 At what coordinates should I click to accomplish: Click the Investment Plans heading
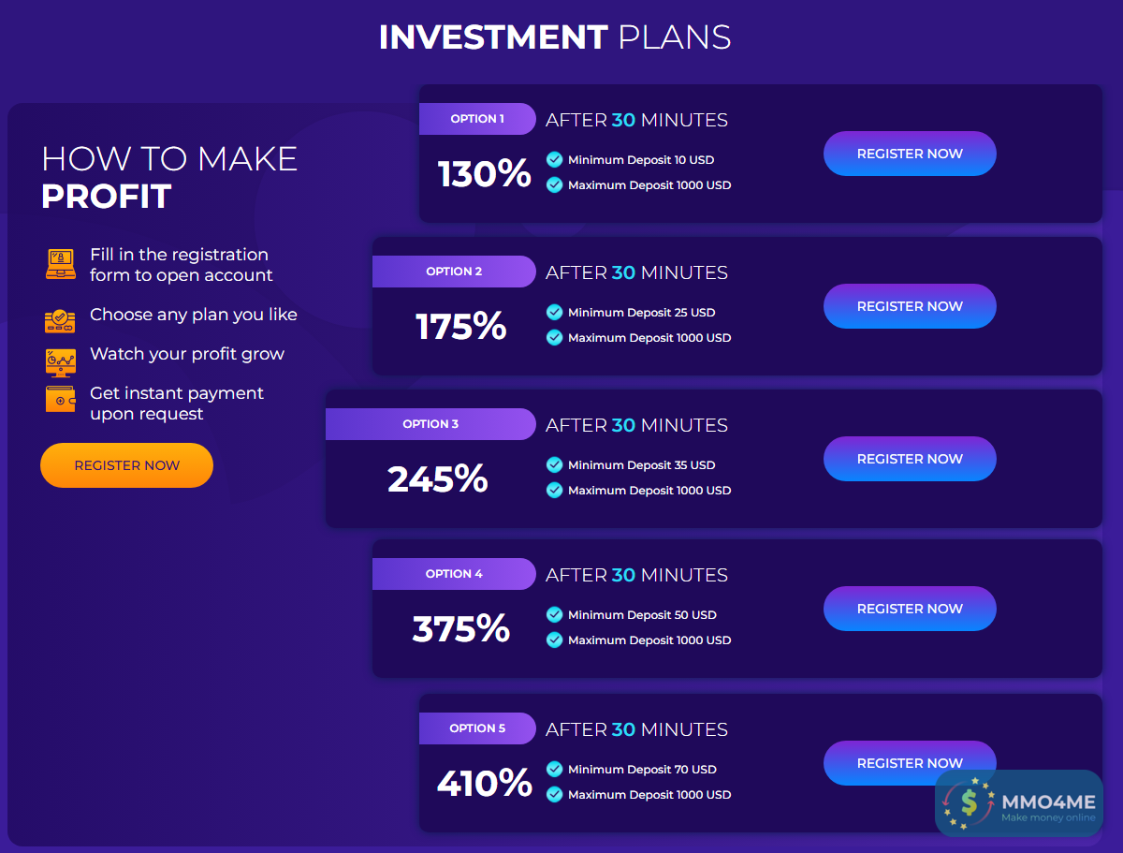pyautogui.click(x=555, y=37)
